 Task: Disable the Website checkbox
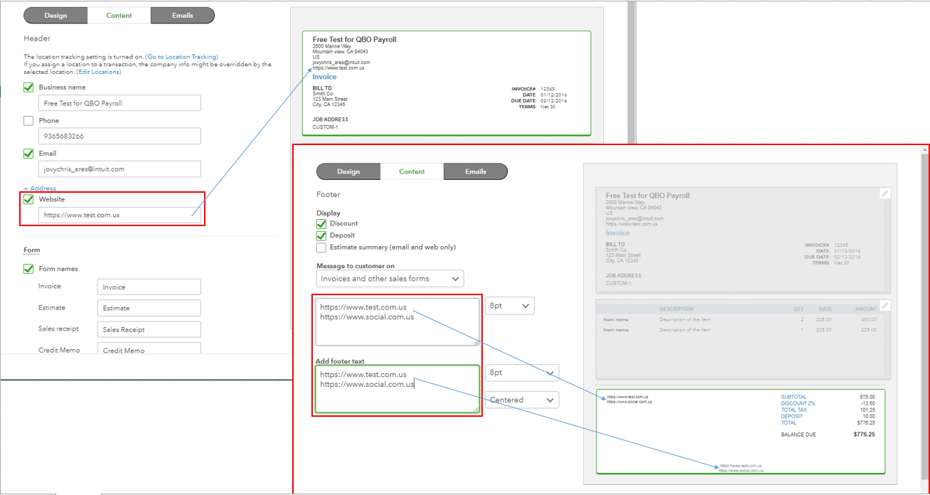[x=28, y=199]
